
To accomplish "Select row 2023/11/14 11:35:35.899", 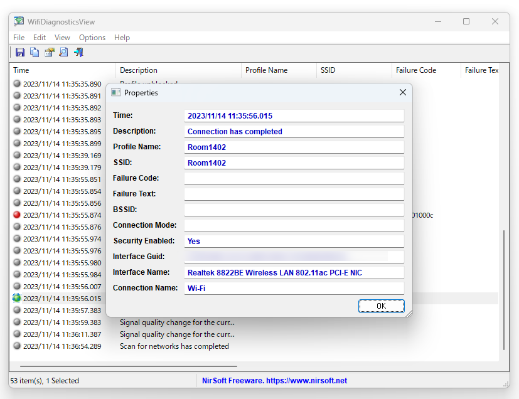I will click(x=62, y=144).
